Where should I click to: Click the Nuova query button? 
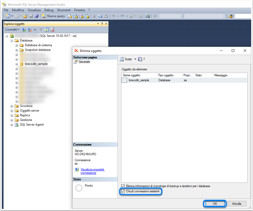[53, 16]
